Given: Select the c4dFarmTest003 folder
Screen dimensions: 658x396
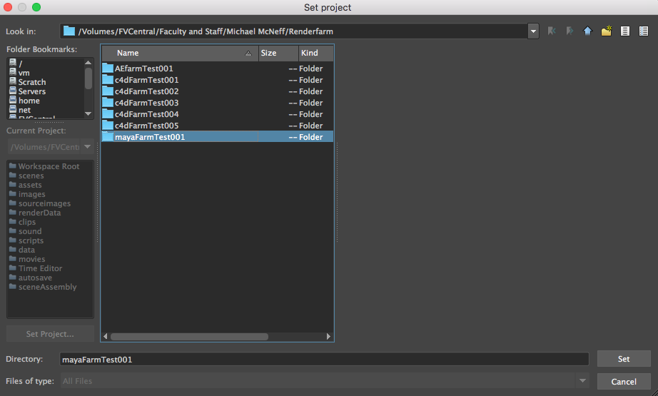Looking at the screenshot, I should click(218, 102).
